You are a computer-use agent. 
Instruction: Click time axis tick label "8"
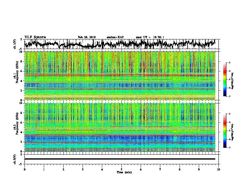pos(180,170)
